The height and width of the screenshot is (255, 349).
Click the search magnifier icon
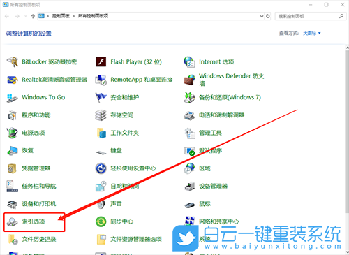pos(341,16)
